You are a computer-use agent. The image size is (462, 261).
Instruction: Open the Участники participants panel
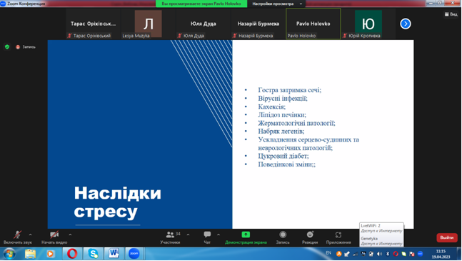click(170, 237)
